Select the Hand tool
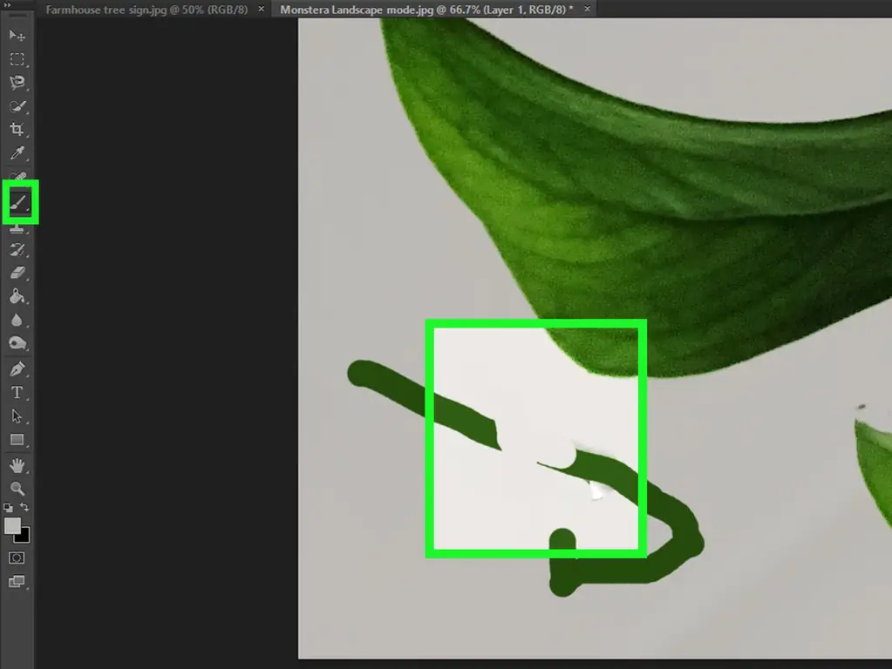892x669 pixels. [17, 465]
